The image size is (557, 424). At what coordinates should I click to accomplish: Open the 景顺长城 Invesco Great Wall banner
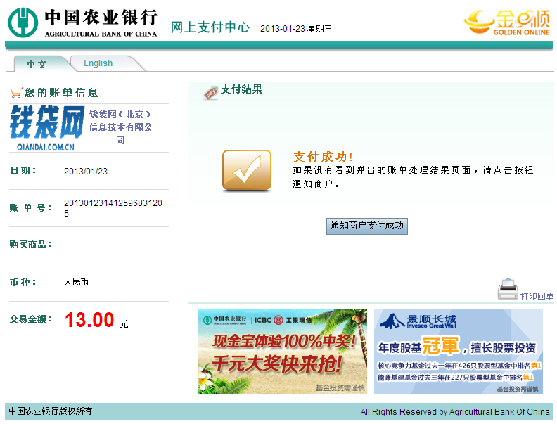[459, 351]
